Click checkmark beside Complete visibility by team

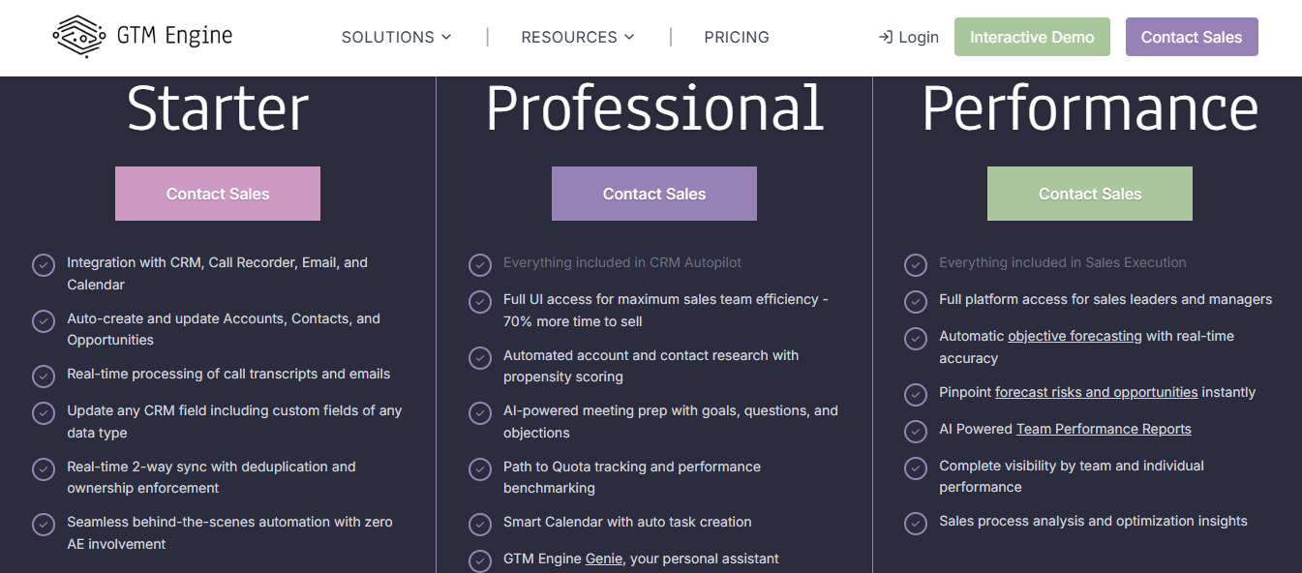click(x=916, y=468)
